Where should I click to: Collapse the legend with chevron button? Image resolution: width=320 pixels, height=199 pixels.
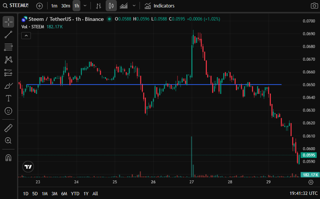[x=26, y=36]
